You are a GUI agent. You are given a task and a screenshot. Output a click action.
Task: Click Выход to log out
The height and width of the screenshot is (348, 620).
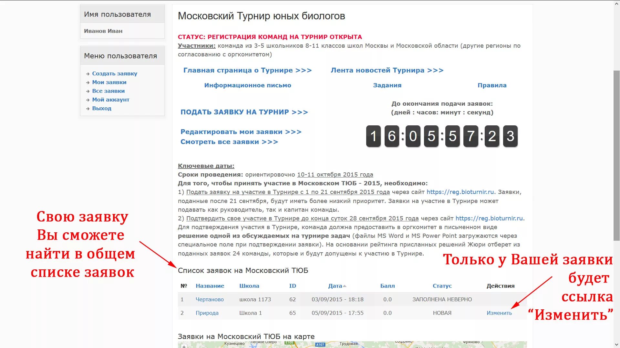coord(102,108)
